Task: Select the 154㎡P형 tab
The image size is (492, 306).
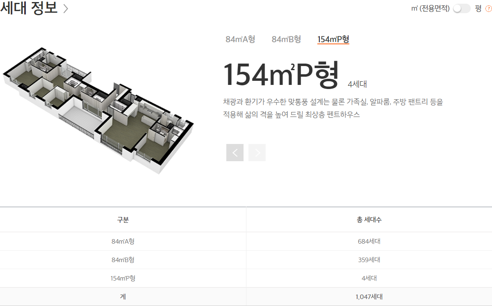Action: click(x=333, y=39)
